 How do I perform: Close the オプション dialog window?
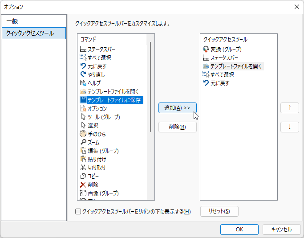pos(296,7)
